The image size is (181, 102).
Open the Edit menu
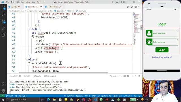tap(12, 2)
